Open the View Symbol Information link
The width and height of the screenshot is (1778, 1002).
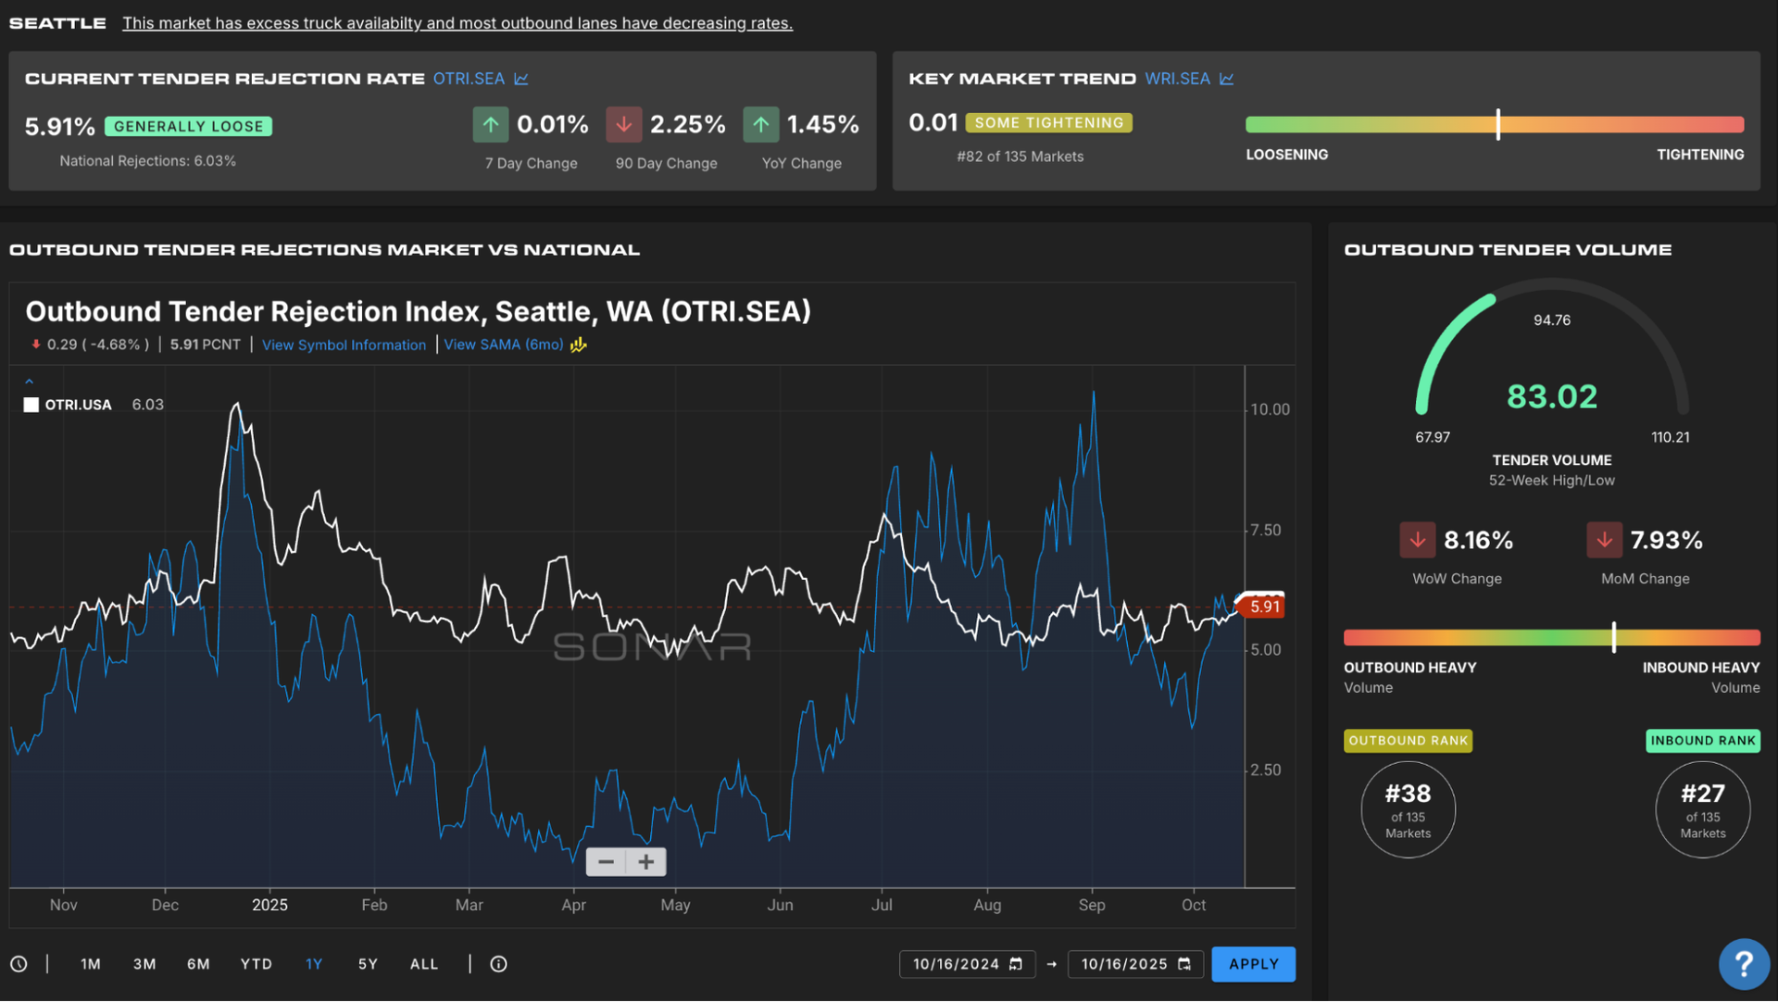coord(344,344)
